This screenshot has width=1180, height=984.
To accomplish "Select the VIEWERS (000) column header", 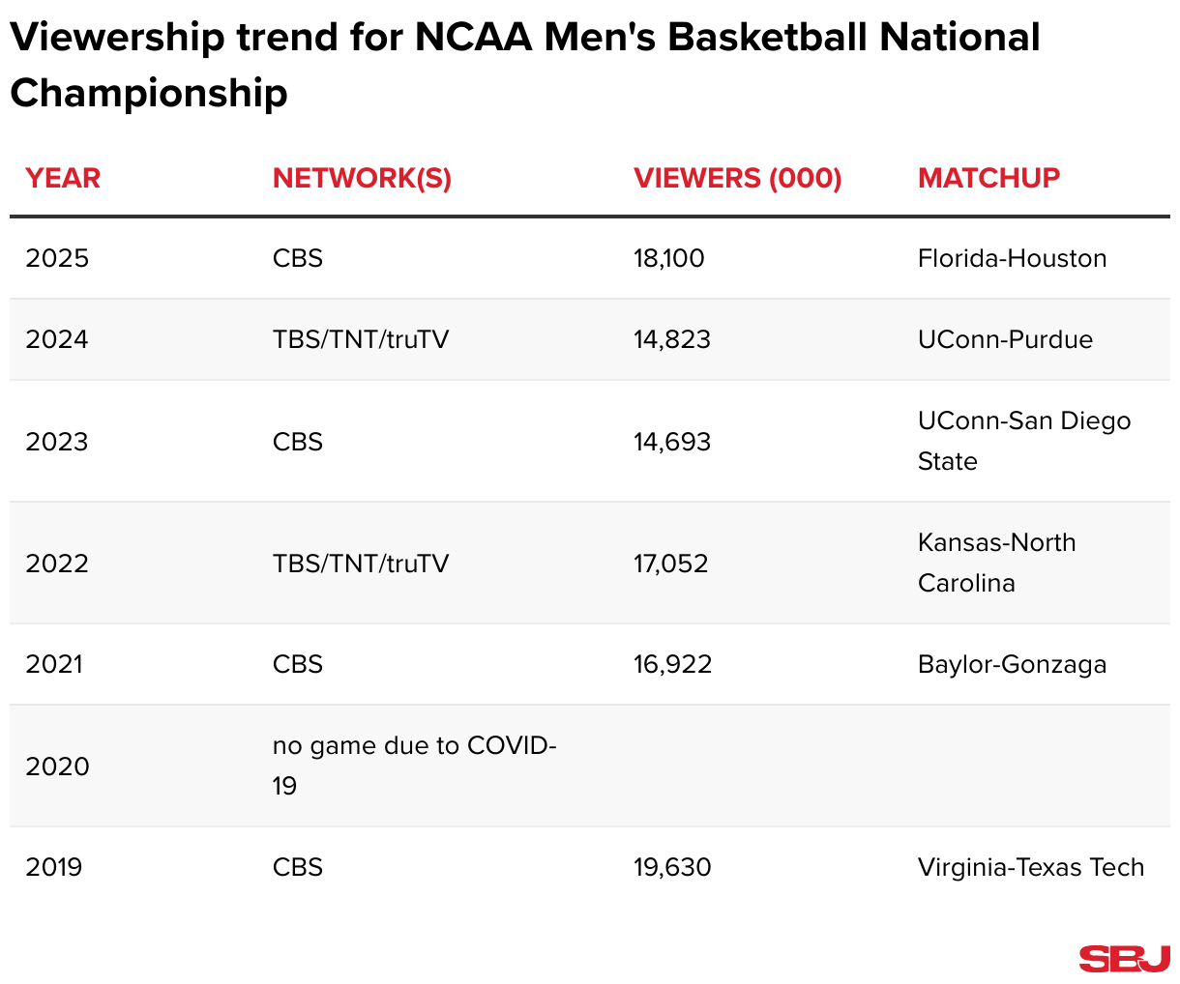I will click(x=737, y=178).
